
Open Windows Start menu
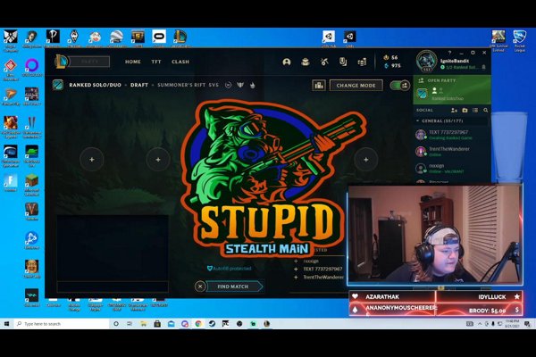(x=6, y=323)
